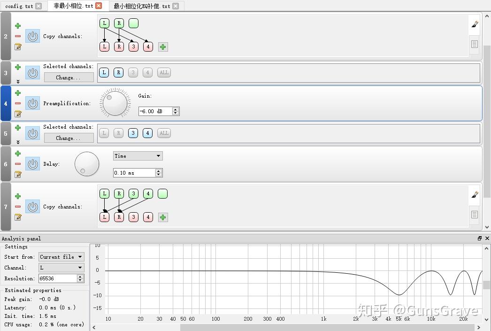491x331 pixels.
Task: Add filter in row 4 Preamplification
Action: (x=18, y=93)
